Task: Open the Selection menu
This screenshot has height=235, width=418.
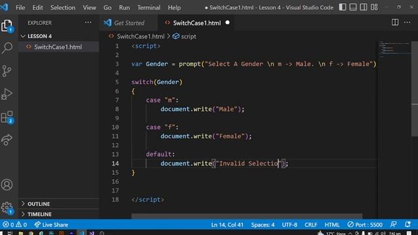Action: pyautogui.click(x=63, y=7)
